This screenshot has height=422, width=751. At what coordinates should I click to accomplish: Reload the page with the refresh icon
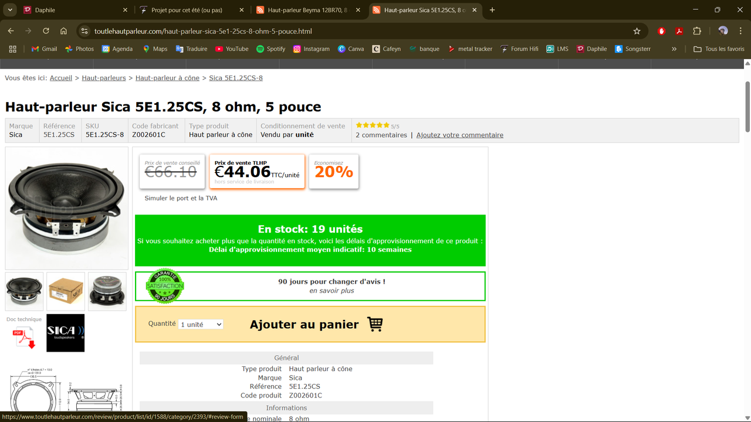coord(46,31)
